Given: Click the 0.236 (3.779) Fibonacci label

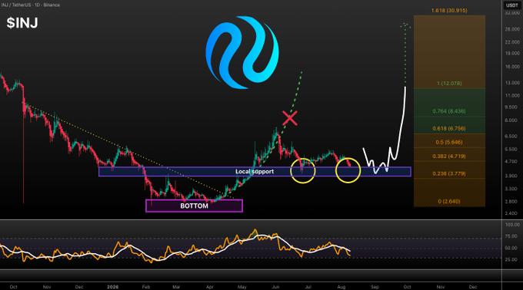Looking at the screenshot, I should pyautogui.click(x=449, y=173).
